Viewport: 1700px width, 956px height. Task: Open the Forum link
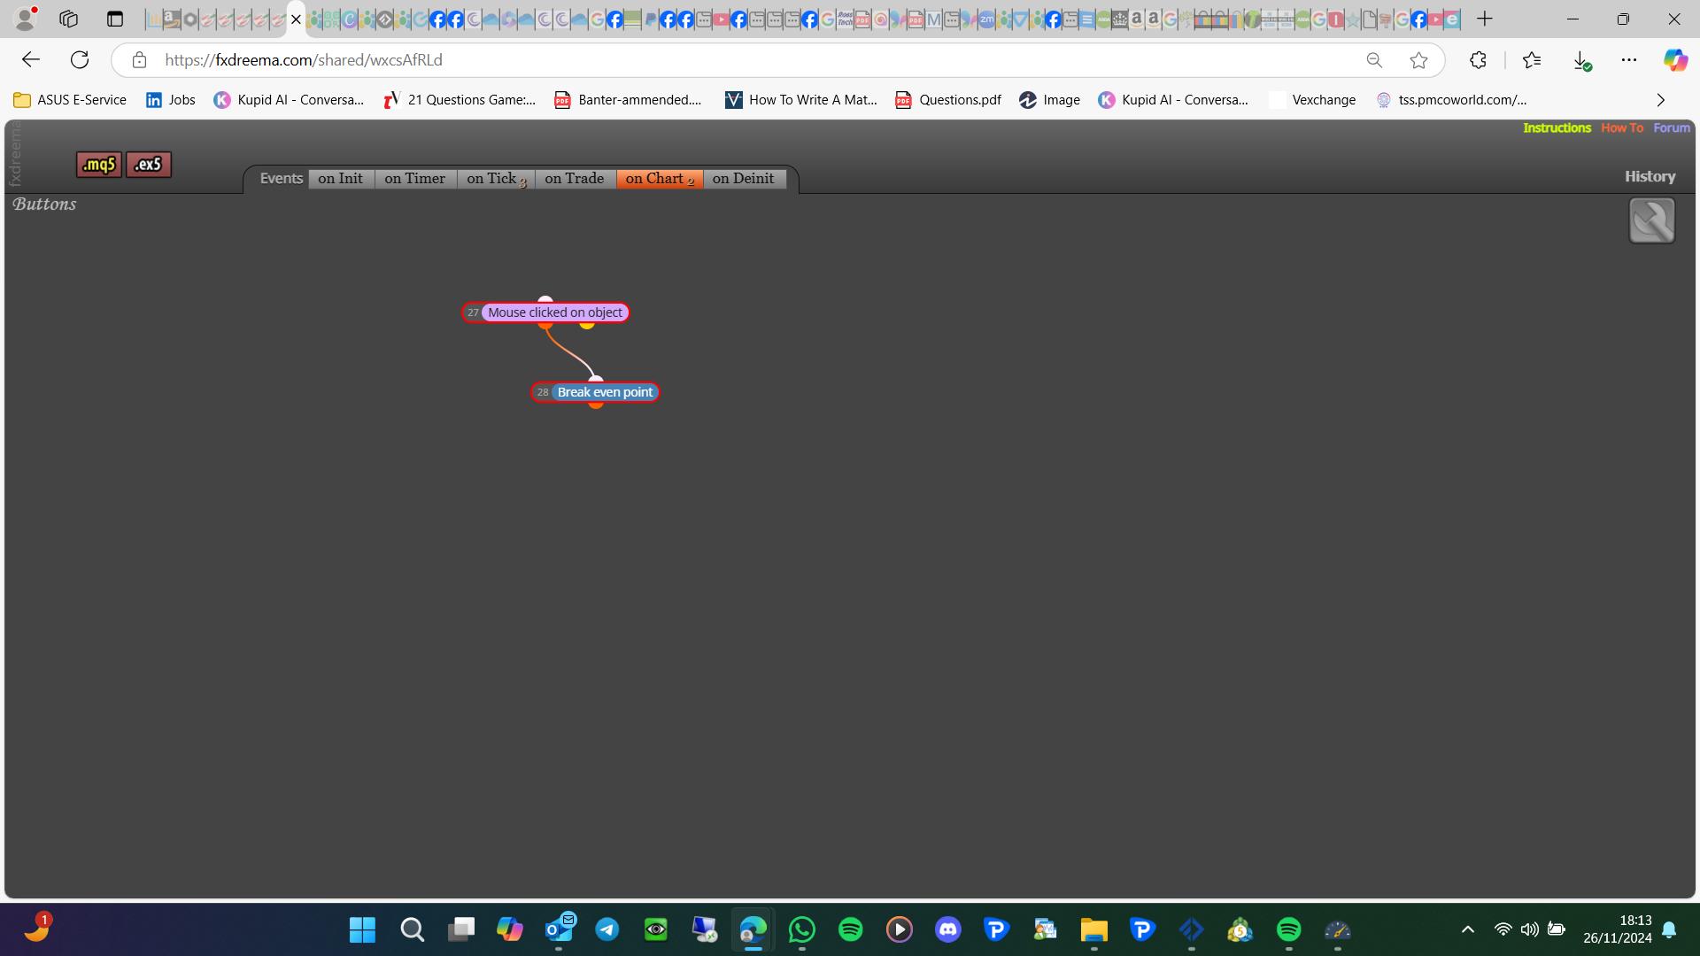(1672, 128)
